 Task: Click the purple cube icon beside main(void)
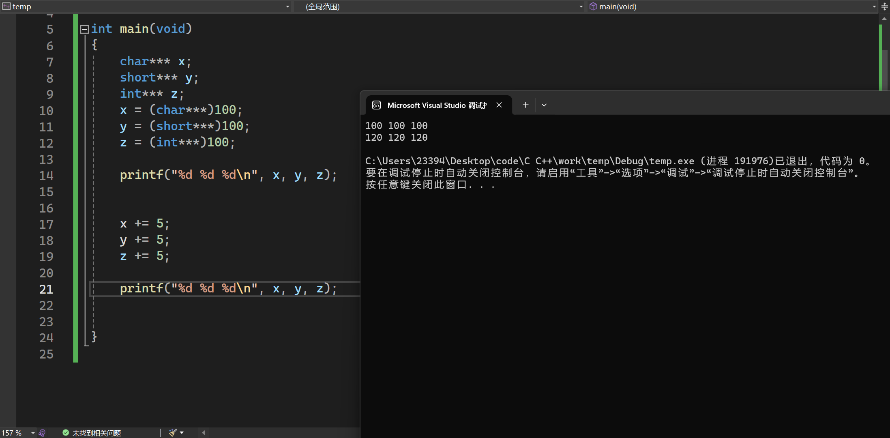click(x=593, y=6)
